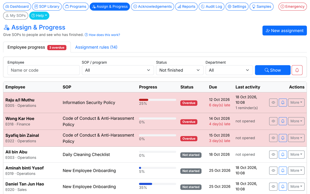
Task: Click reminder bell for Wong Kar Hoe
Action: pyautogui.click(x=283, y=121)
